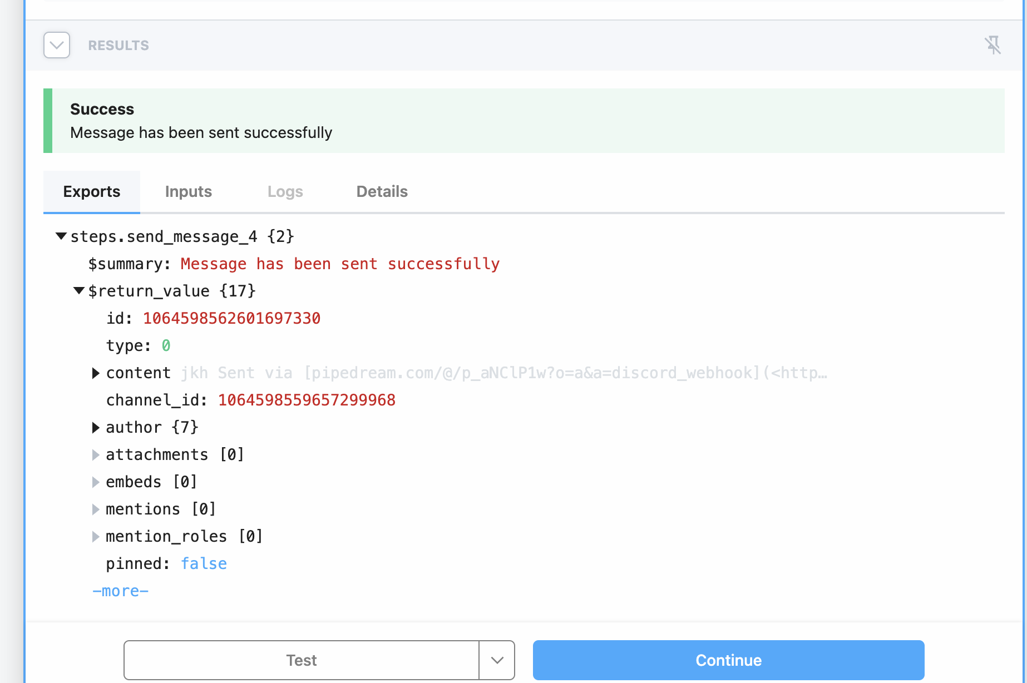This screenshot has width=1027, height=683.
Task: Collapse the steps.send_message_4 node
Action: (61, 236)
